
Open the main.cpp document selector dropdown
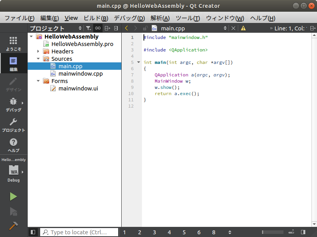[x=225, y=28]
